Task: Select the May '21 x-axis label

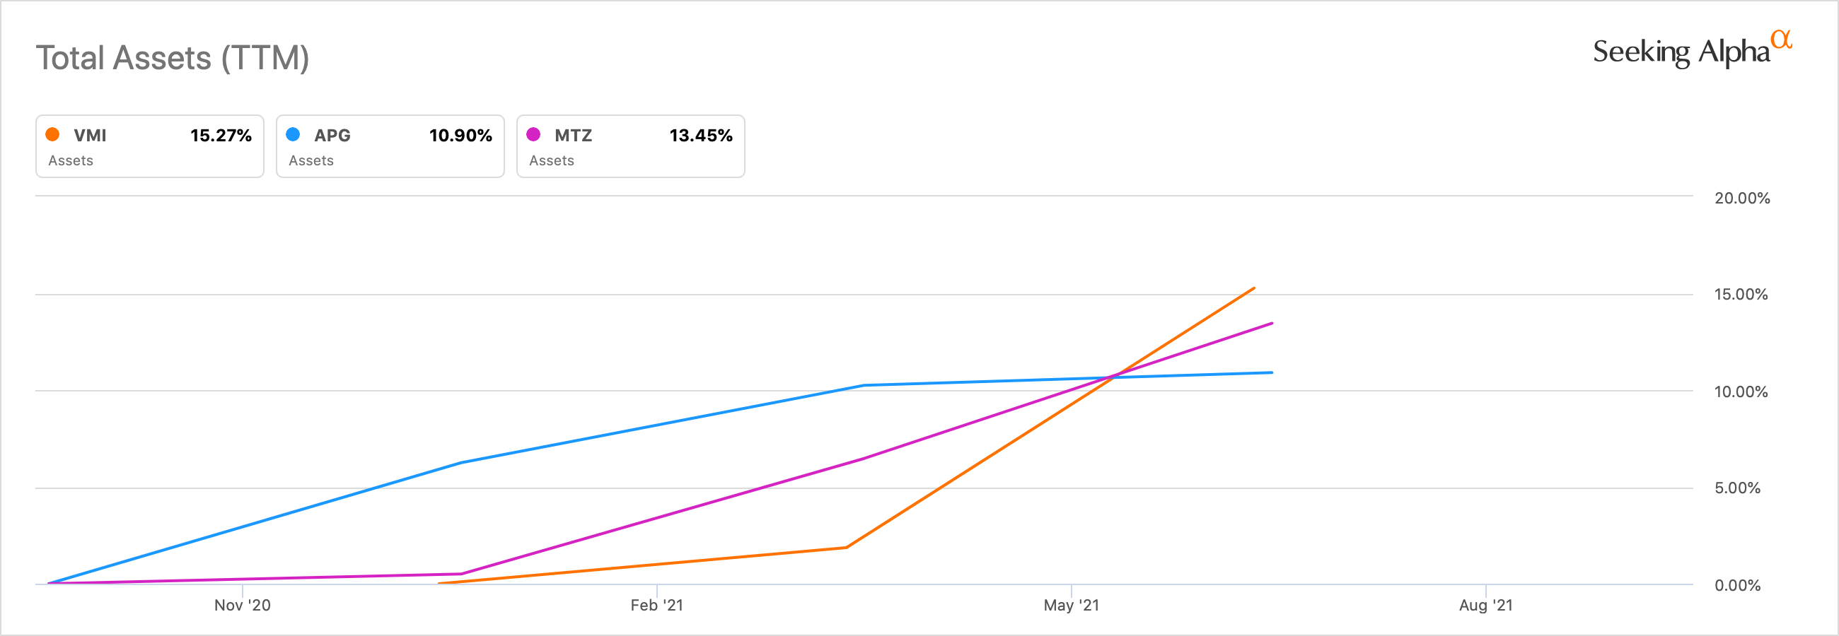Action: (1071, 606)
